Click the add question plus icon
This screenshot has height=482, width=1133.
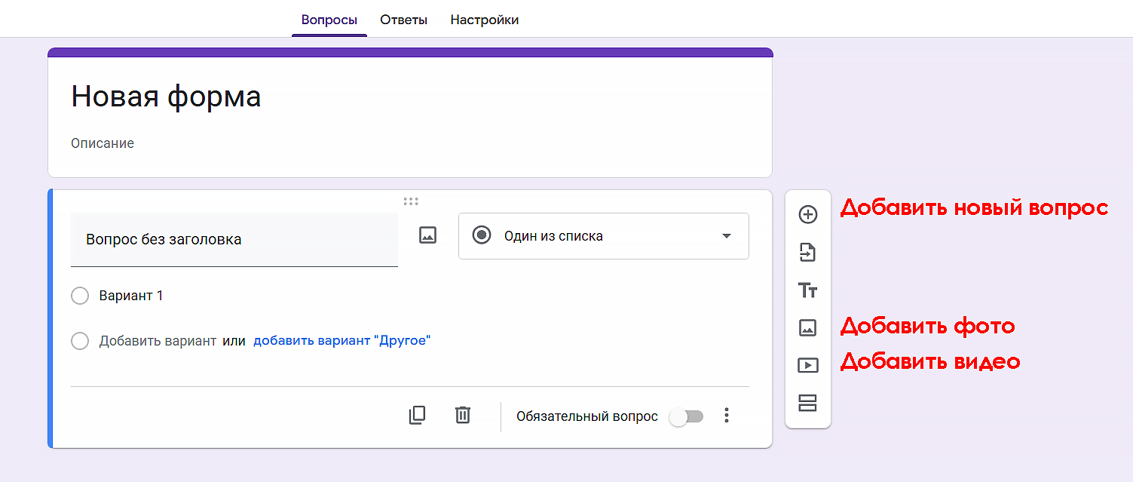[x=807, y=214]
